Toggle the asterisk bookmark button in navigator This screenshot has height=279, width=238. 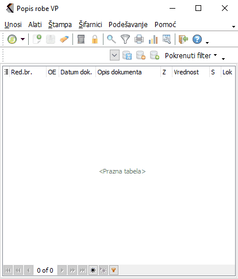[x=93, y=270]
